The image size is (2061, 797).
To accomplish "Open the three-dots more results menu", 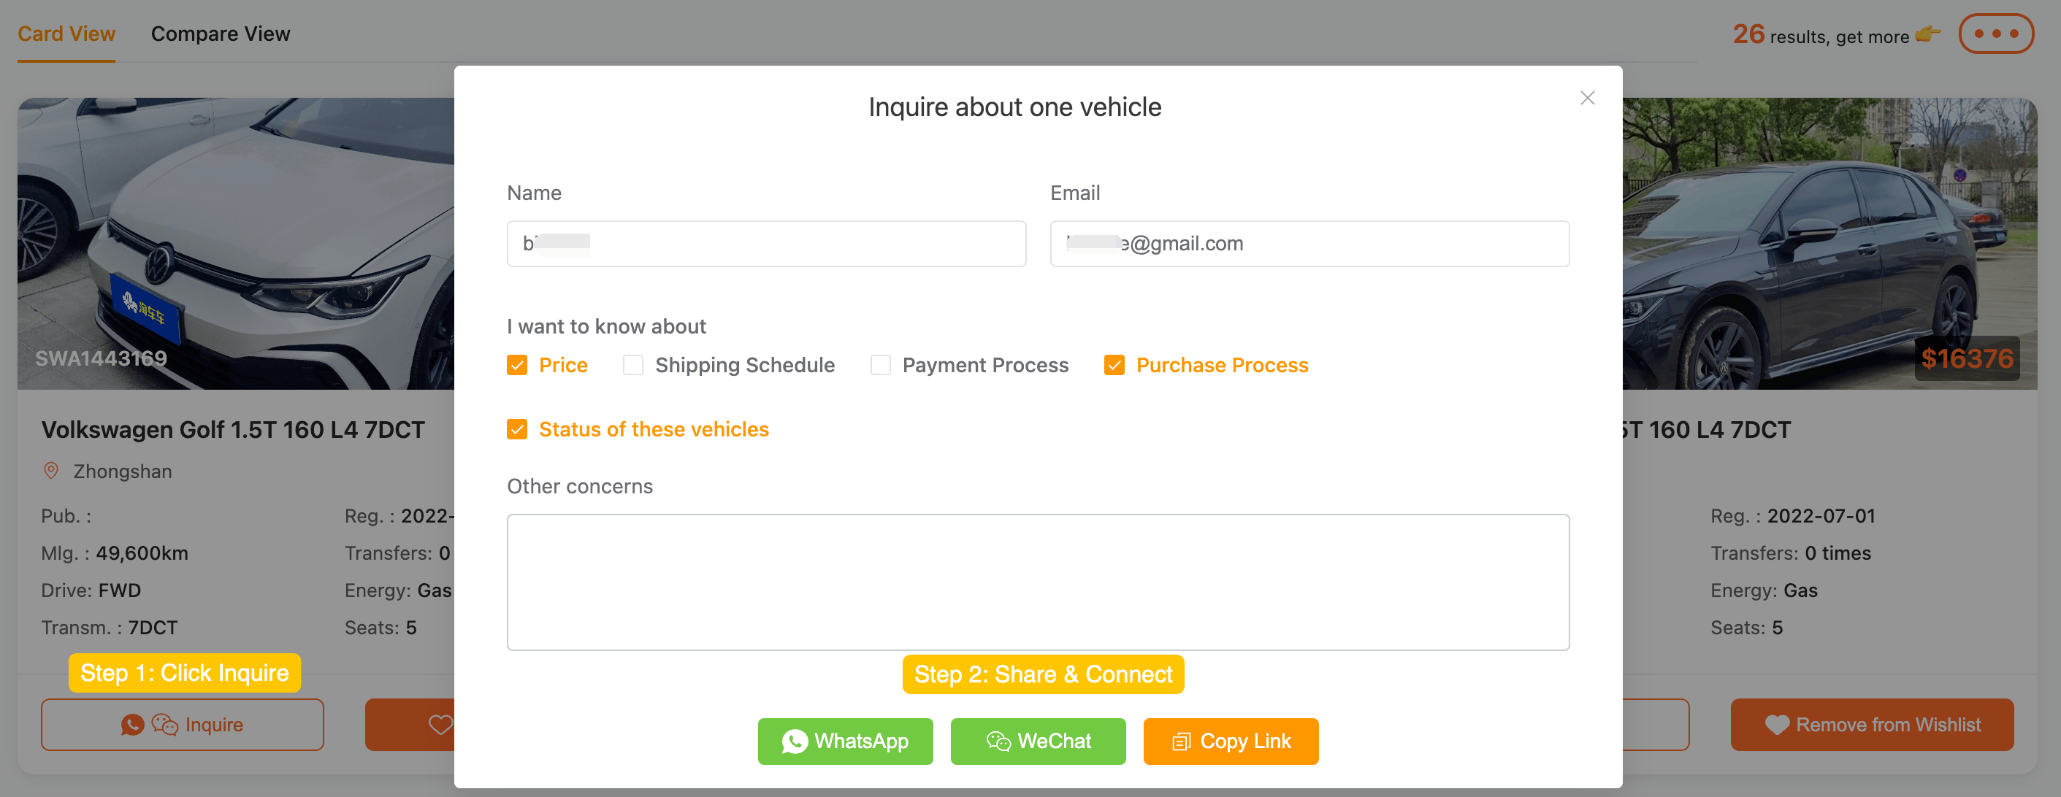I will pyautogui.click(x=1995, y=34).
